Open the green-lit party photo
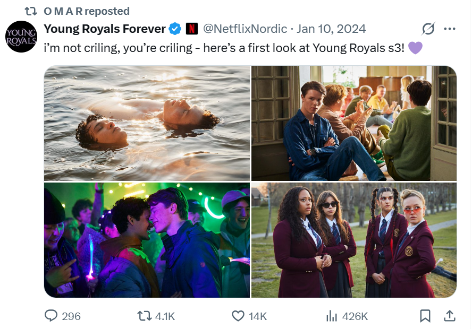 147,240
